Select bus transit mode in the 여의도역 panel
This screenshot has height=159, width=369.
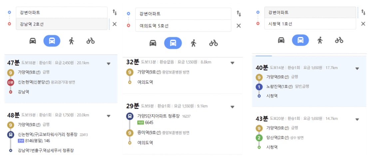(173, 43)
